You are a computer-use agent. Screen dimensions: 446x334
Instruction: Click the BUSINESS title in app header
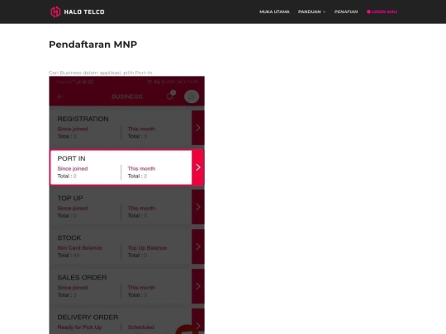(x=127, y=96)
